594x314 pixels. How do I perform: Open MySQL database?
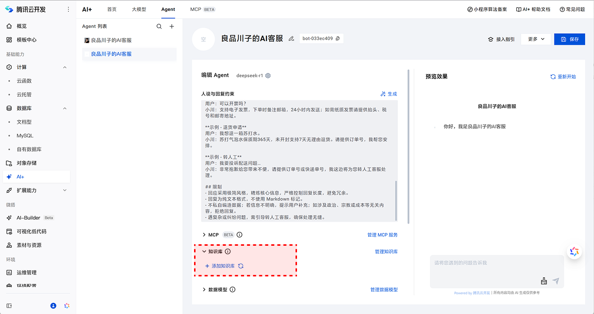[25, 135]
